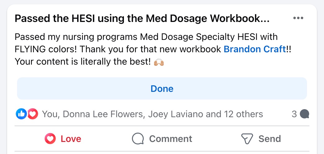The width and height of the screenshot is (324, 154).
Task: Open the three-dot post options menu
Action: click(x=298, y=18)
